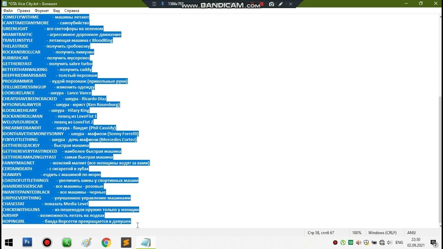443x249 pixels.
Task: Open the Правка menu
Action: coord(24,11)
